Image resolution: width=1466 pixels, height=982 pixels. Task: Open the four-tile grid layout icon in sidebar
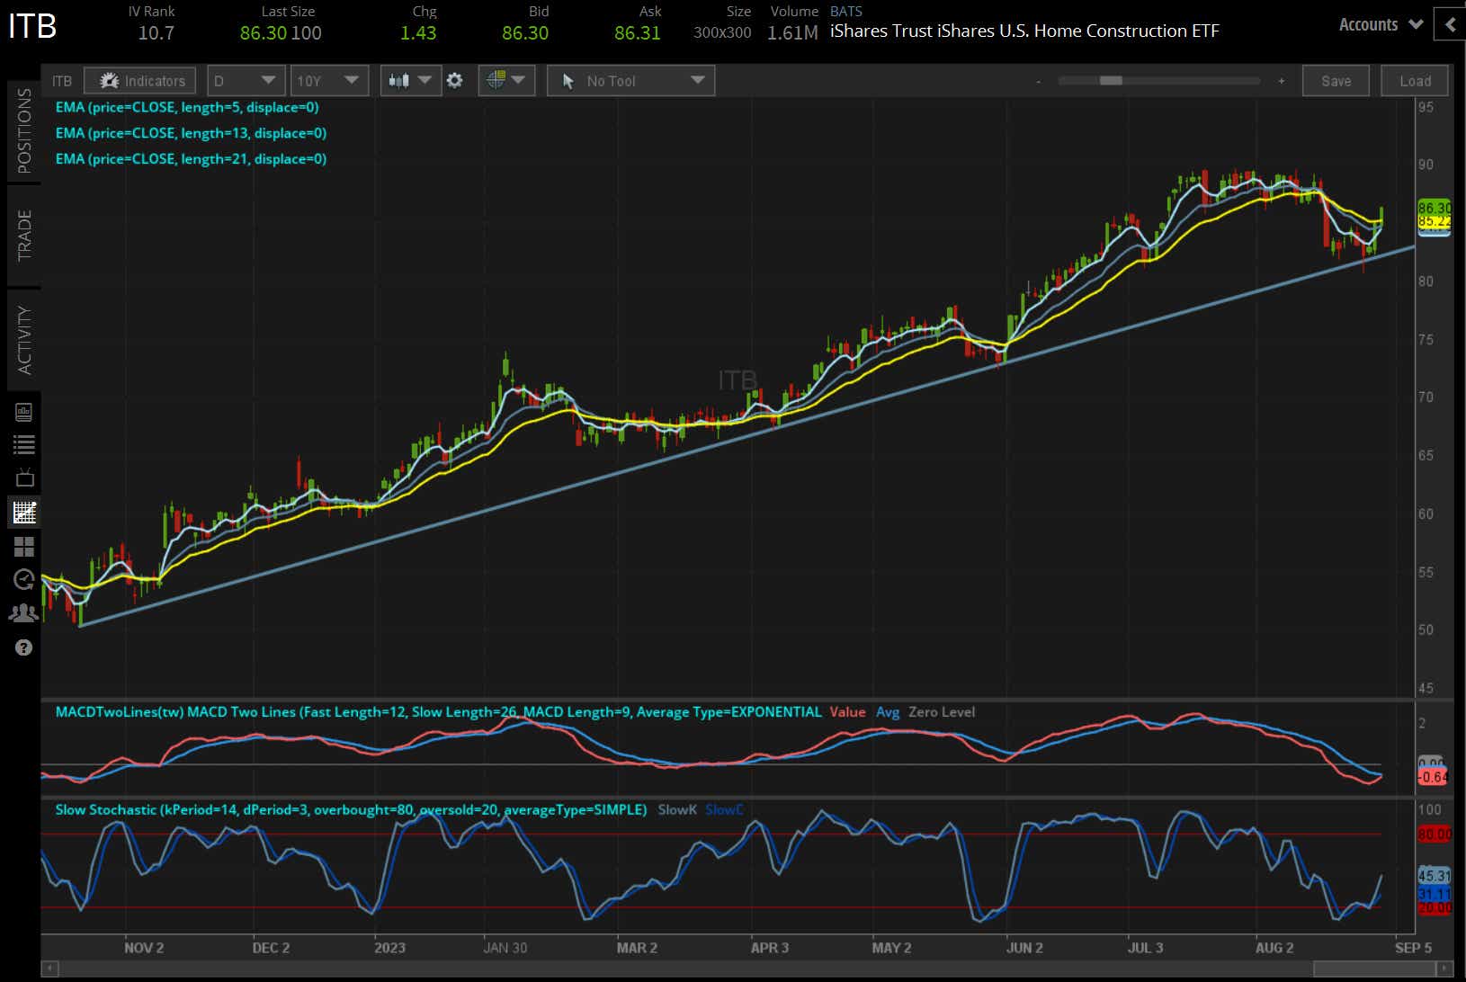pyautogui.click(x=24, y=547)
